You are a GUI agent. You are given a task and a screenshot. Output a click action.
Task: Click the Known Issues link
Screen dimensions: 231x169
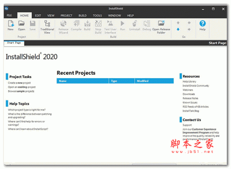pyautogui.click(x=190, y=102)
